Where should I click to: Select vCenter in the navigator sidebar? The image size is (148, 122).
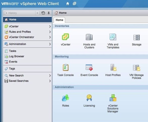(27, 27)
